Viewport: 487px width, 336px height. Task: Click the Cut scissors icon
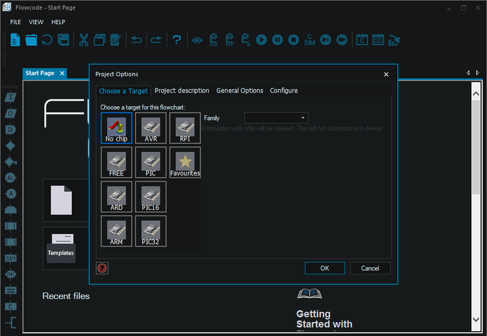[x=83, y=40]
